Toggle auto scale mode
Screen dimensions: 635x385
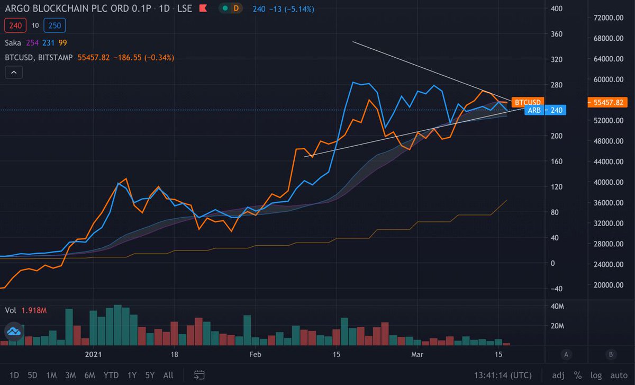point(619,375)
